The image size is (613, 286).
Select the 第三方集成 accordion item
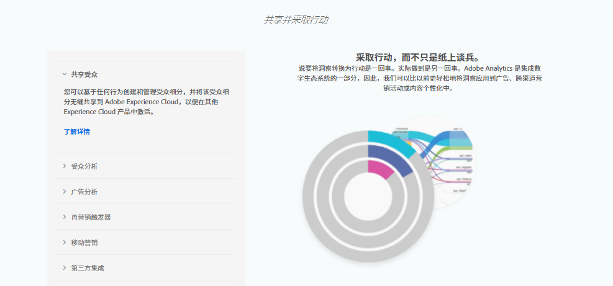click(146, 267)
